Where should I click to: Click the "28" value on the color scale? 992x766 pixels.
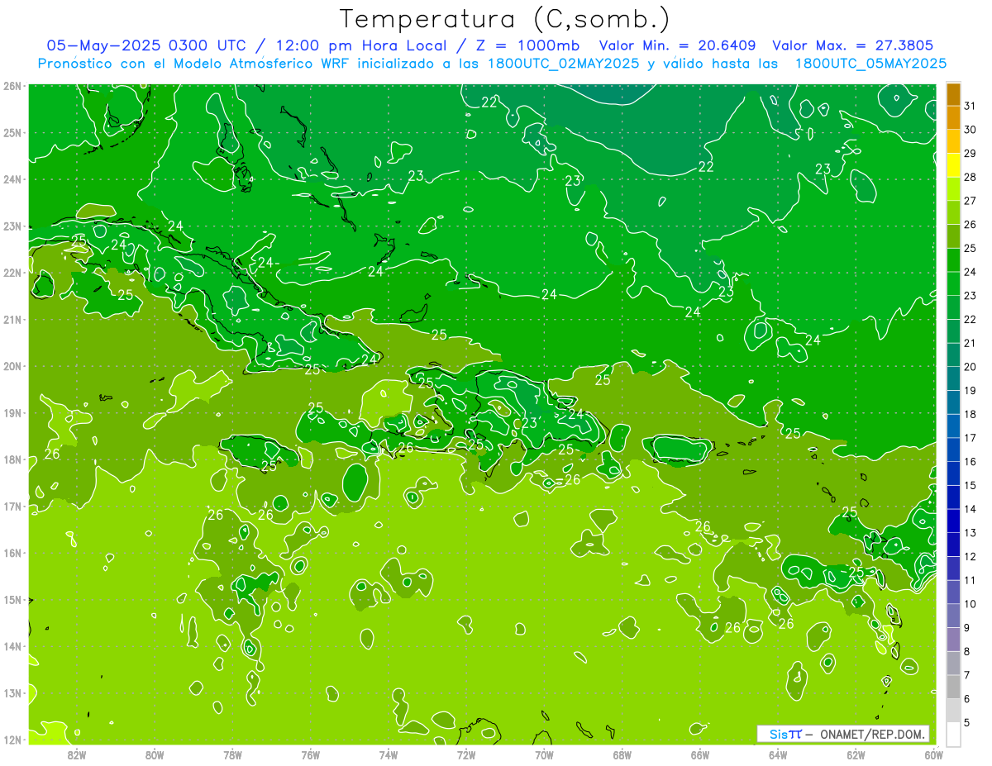pyautogui.click(x=970, y=178)
